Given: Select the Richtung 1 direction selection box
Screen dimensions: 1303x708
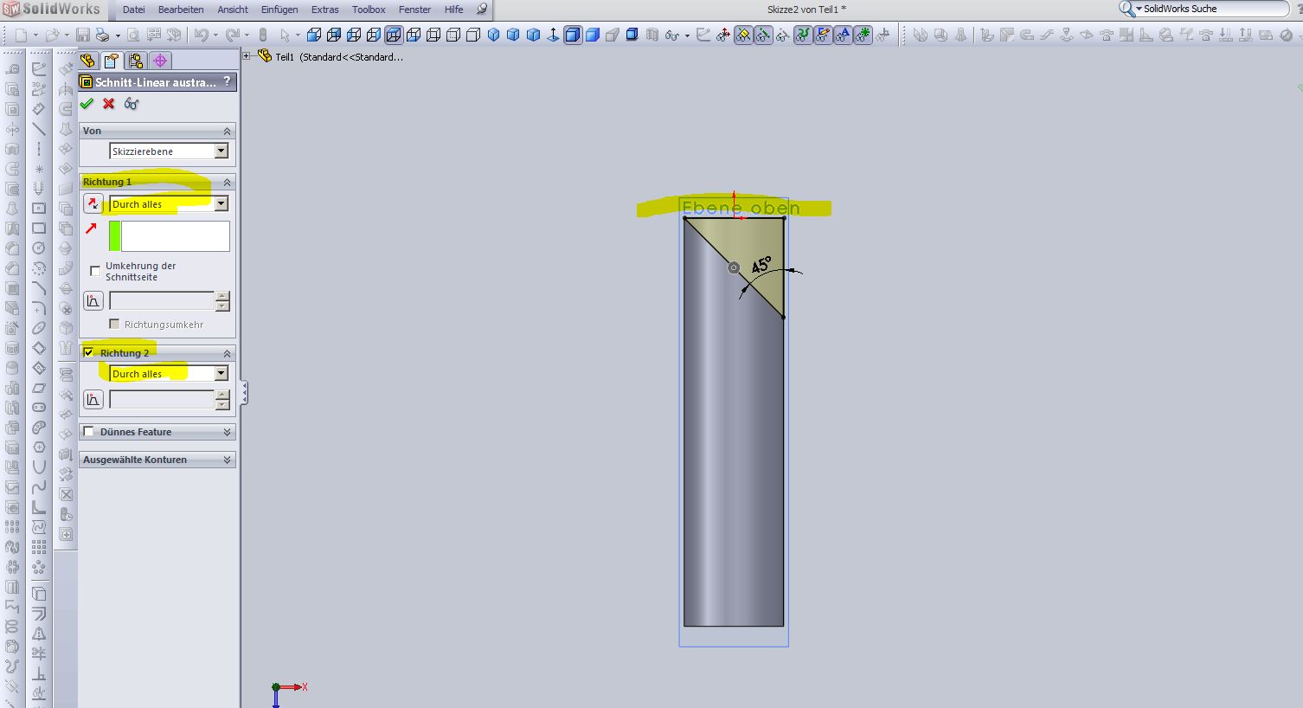Looking at the screenshot, I should pos(176,236).
